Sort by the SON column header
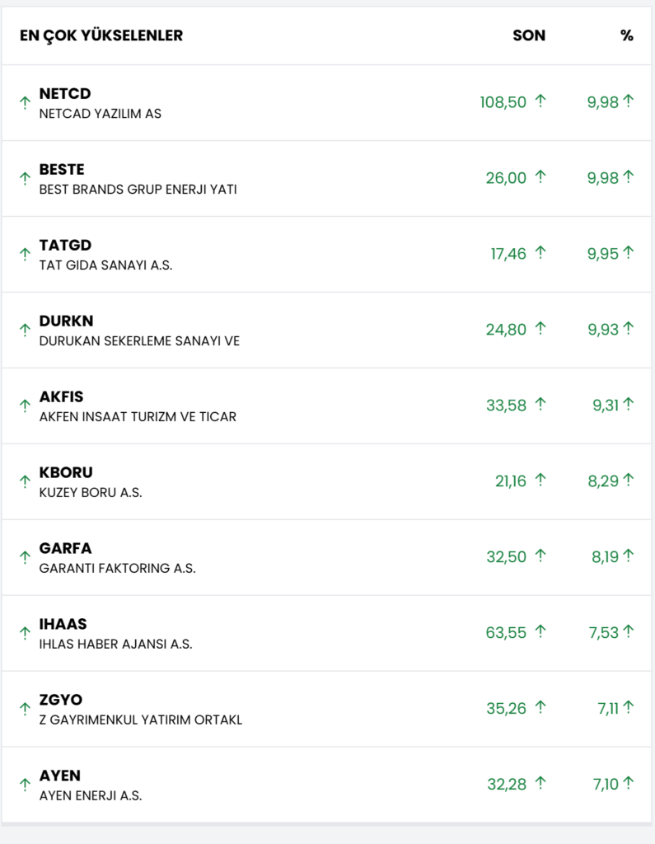Image resolution: width=655 pixels, height=844 pixels. point(529,35)
